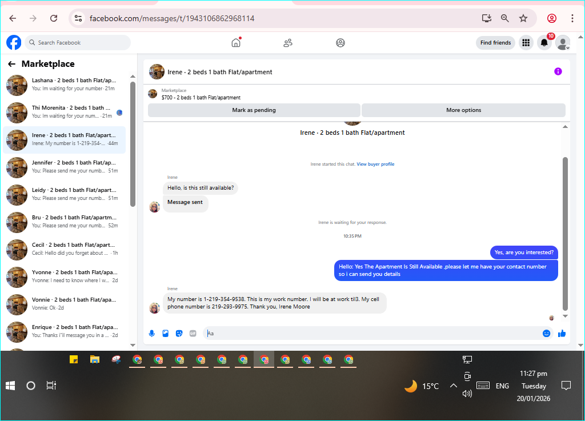This screenshot has width=585, height=421.
Task: Open the account avatar menu
Action: 563,43
